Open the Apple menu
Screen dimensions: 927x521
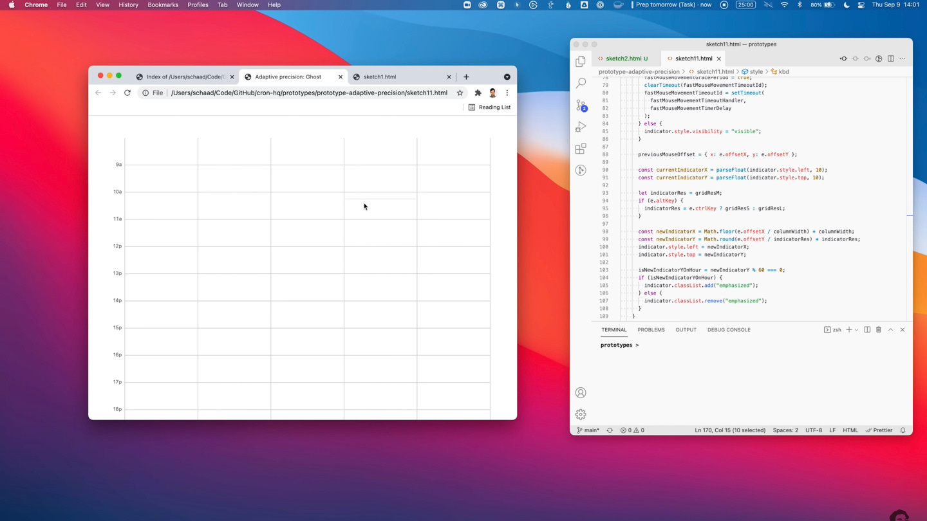12,5
